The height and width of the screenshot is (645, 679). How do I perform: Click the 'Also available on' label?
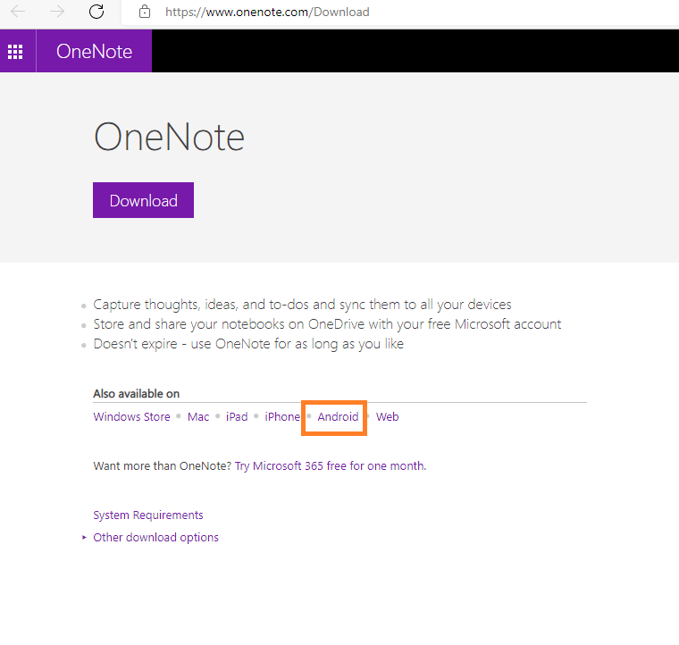click(x=137, y=394)
